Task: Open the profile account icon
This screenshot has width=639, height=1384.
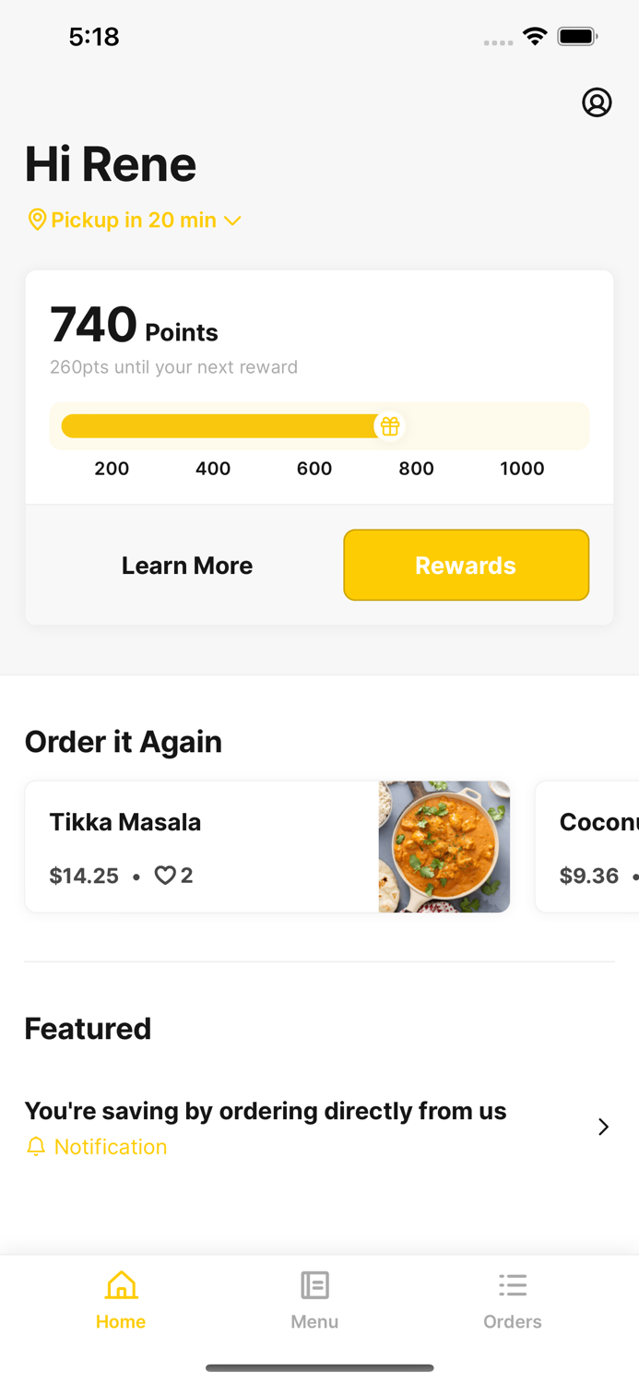Action: (x=598, y=102)
